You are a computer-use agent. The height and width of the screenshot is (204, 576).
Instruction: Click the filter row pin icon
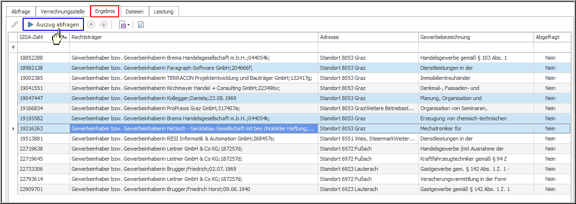click(x=14, y=47)
